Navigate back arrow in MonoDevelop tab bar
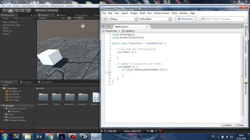The width and height of the screenshot is (250, 140). coord(104,26)
